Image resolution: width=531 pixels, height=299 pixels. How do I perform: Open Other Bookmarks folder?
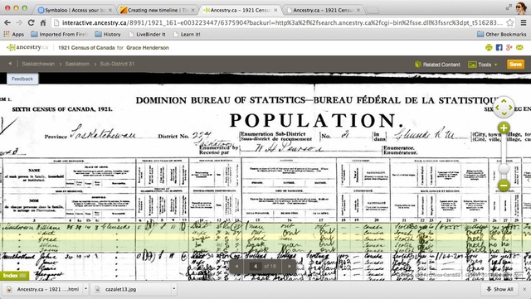501,34
